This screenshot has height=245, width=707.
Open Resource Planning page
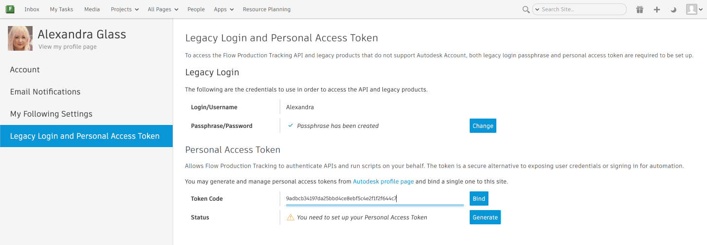point(266,9)
